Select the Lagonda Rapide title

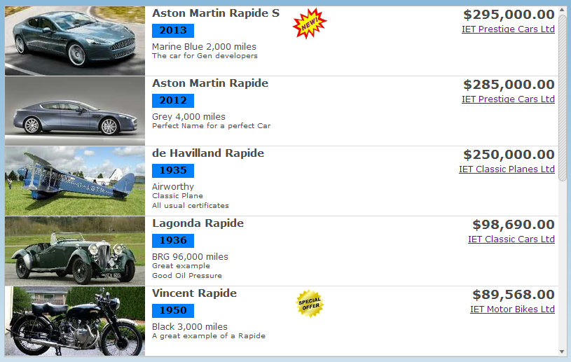tap(198, 223)
